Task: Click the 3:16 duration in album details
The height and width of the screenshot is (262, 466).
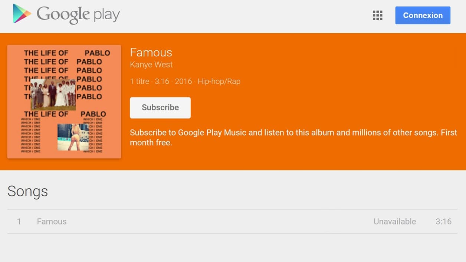Action: 162,81
